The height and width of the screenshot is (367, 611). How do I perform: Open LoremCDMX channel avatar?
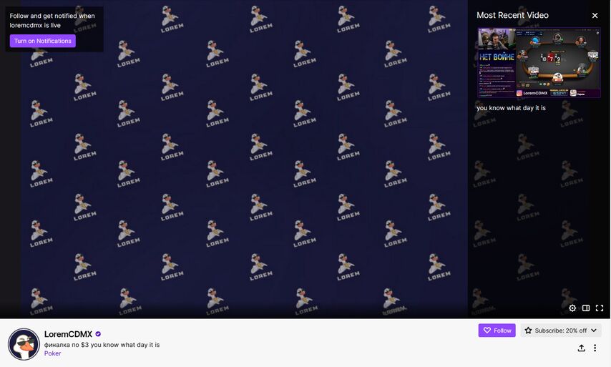tap(24, 344)
